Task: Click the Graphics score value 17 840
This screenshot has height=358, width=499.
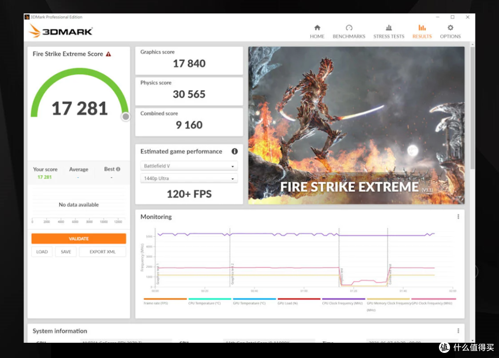Action: [x=189, y=63]
